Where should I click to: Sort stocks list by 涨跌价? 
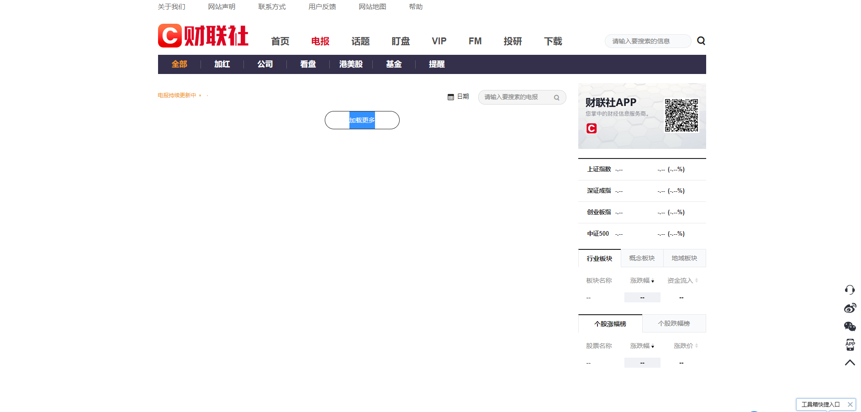(686, 346)
